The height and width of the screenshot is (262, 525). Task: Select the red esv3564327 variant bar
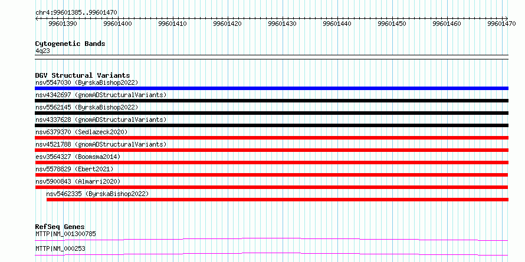click(x=271, y=162)
